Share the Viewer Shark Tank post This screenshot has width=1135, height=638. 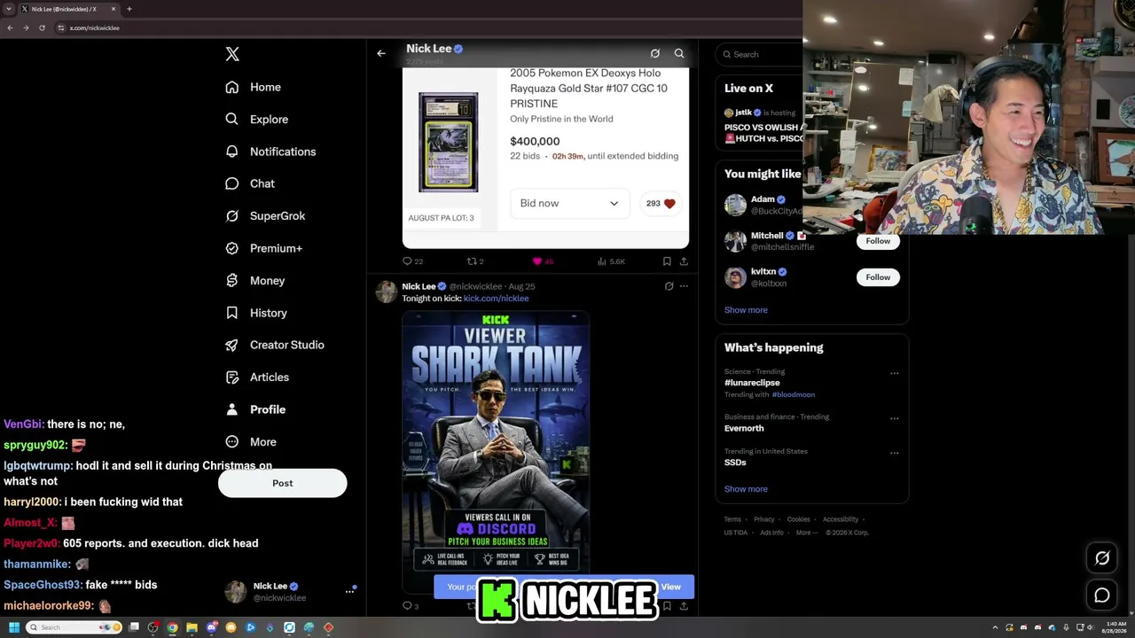(684, 606)
